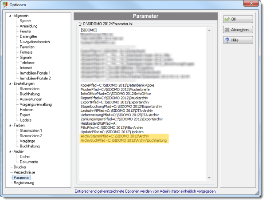The height and width of the screenshot is (202, 266).
Task: Open Buchhaltung under Einstellungen
Action: point(30,94)
